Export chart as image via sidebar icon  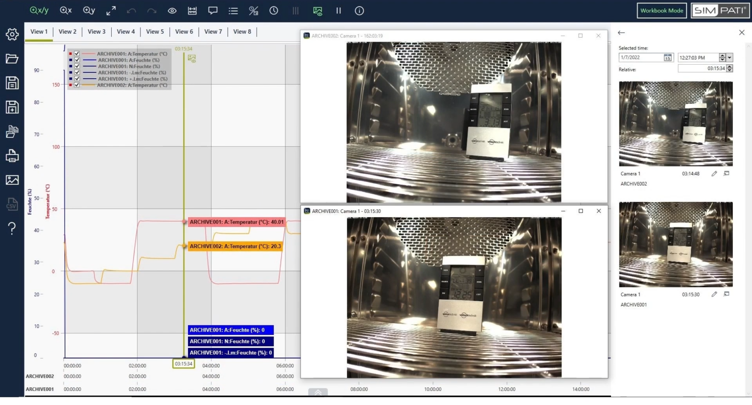tap(12, 180)
